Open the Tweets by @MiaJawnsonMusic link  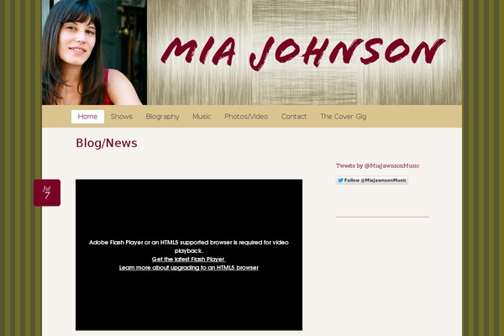[x=377, y=166]
